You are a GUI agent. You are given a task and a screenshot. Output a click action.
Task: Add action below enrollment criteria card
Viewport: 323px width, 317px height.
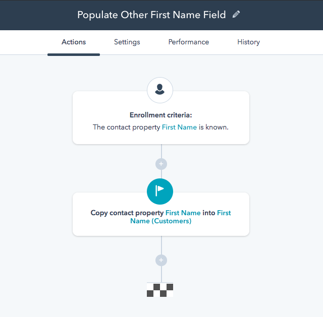coord(161,164)
